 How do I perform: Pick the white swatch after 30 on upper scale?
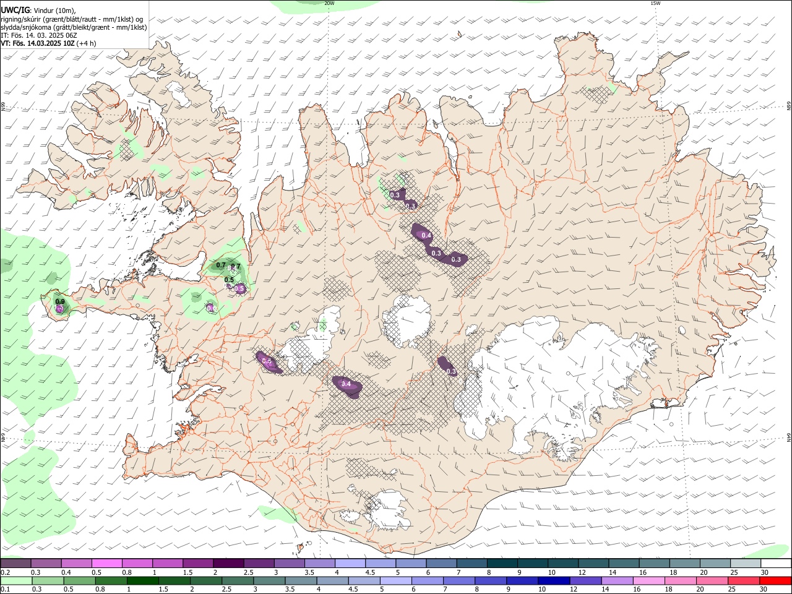pyautogui.click(x=775, y=563)
